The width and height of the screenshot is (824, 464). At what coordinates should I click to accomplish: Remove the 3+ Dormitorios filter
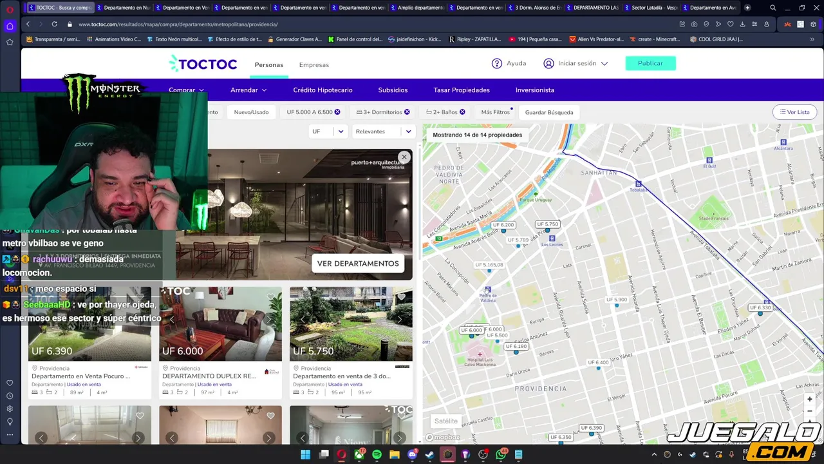coord(407,112)
